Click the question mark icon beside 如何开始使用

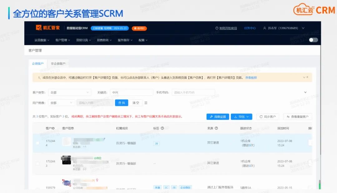217,28
